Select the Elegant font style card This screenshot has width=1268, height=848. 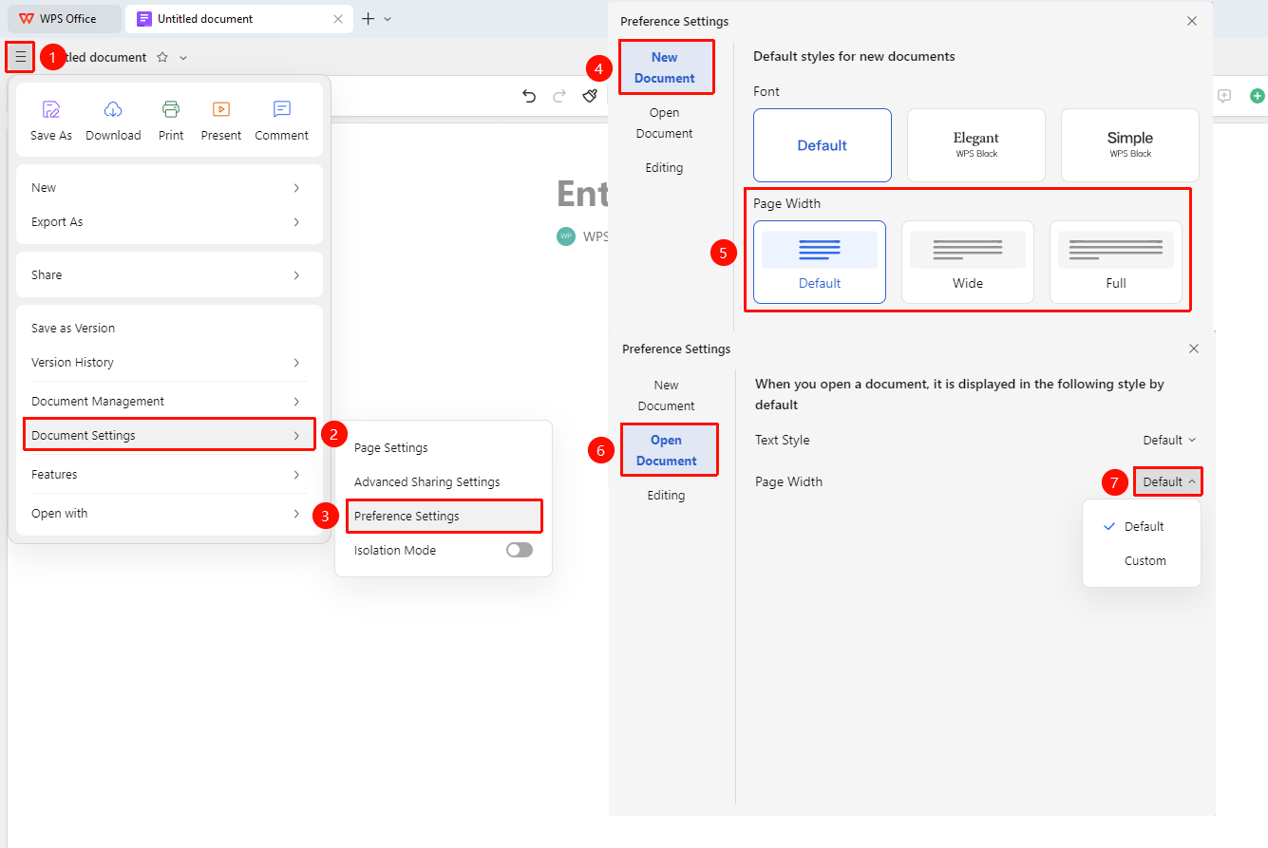[976, 145]
